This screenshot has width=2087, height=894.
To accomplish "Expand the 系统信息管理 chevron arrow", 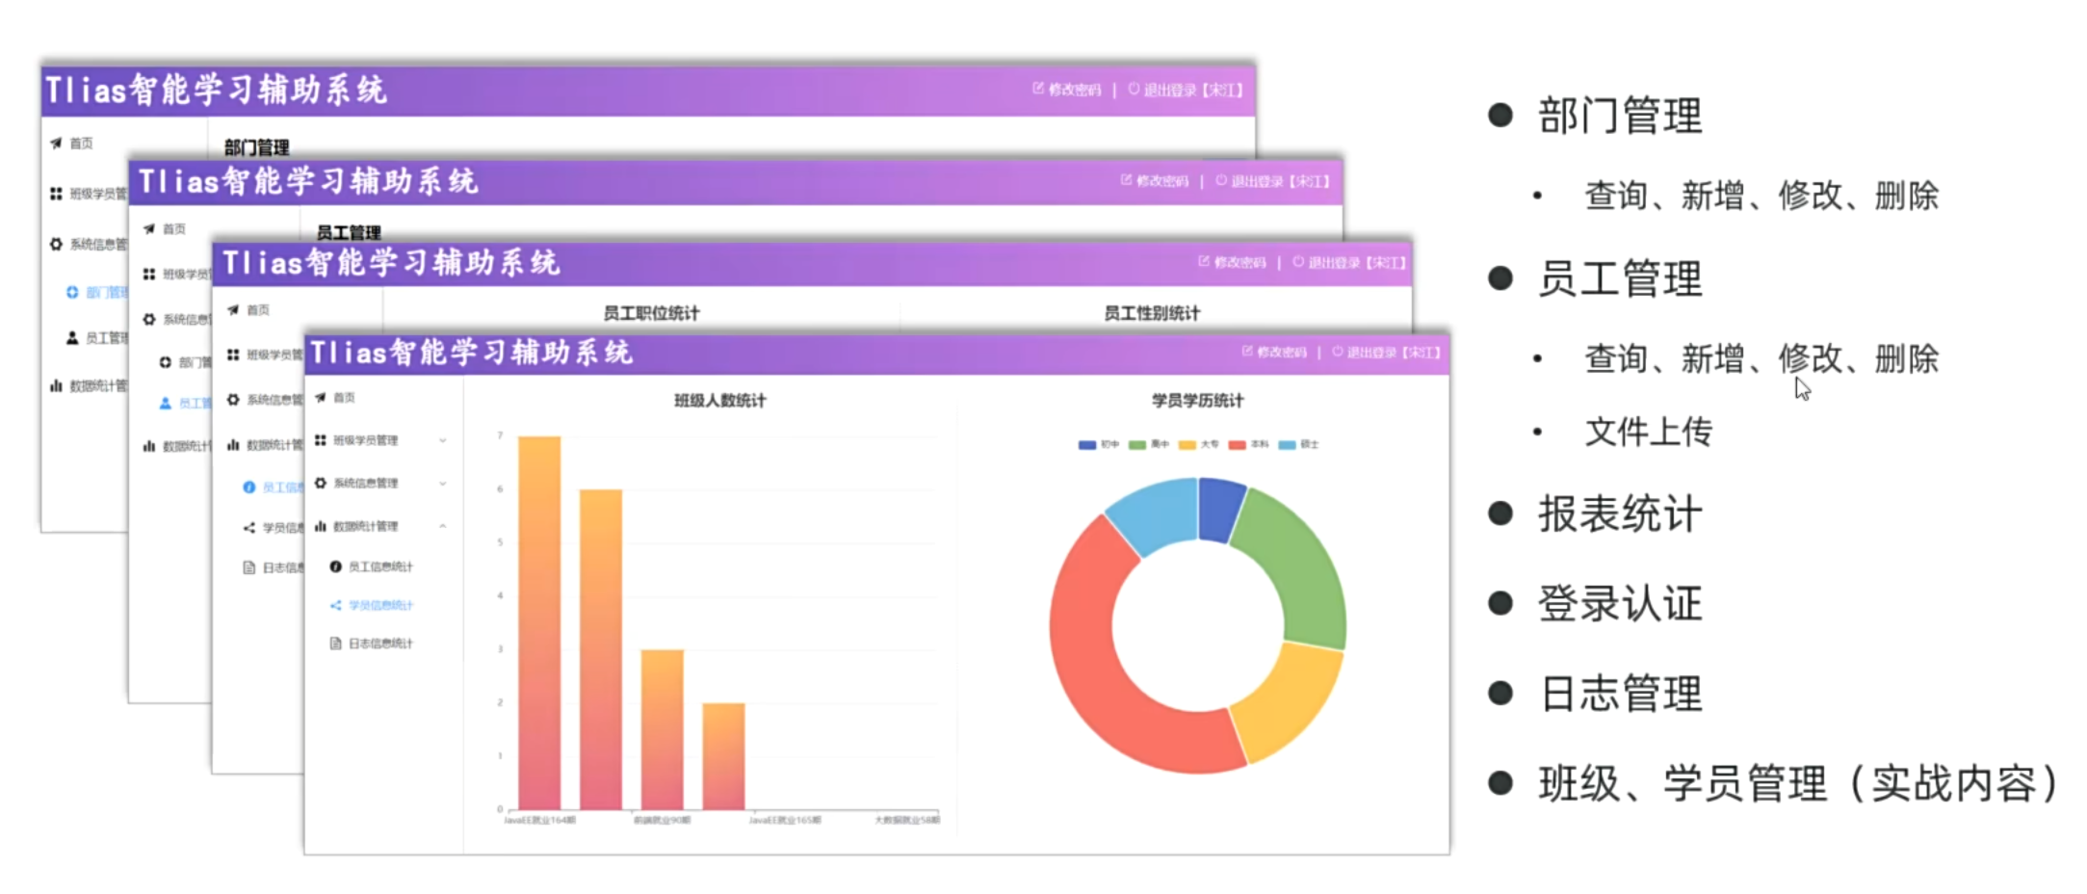I will pos(443,484).
